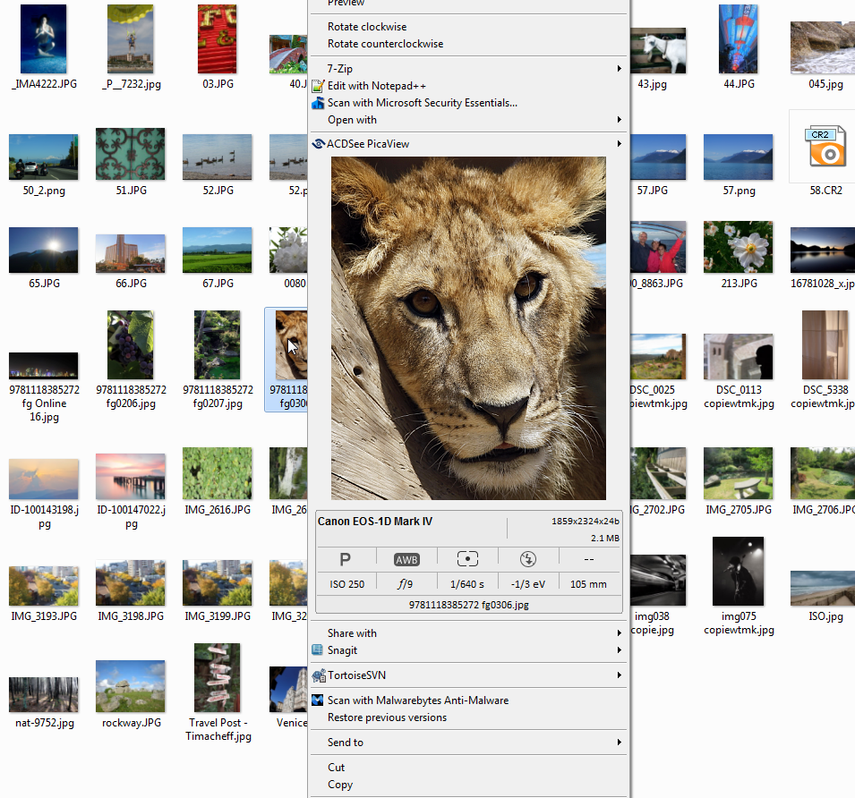Expand the Send to submenu arrow

[619, 743]
